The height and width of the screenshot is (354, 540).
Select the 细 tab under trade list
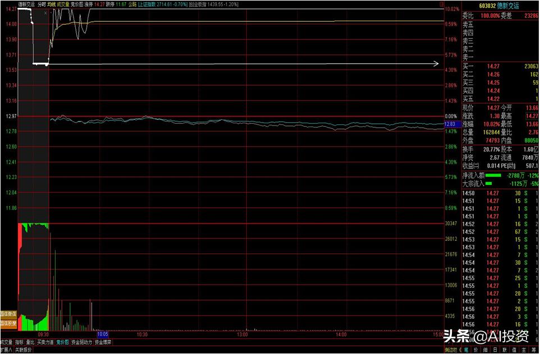(x=485, y=350)
